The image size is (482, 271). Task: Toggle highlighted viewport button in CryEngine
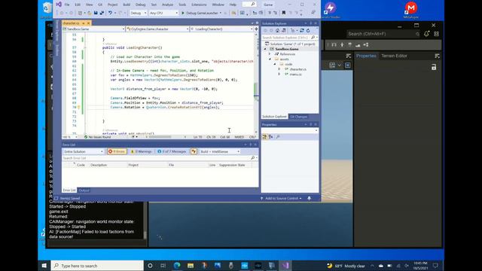click(347, 65)
